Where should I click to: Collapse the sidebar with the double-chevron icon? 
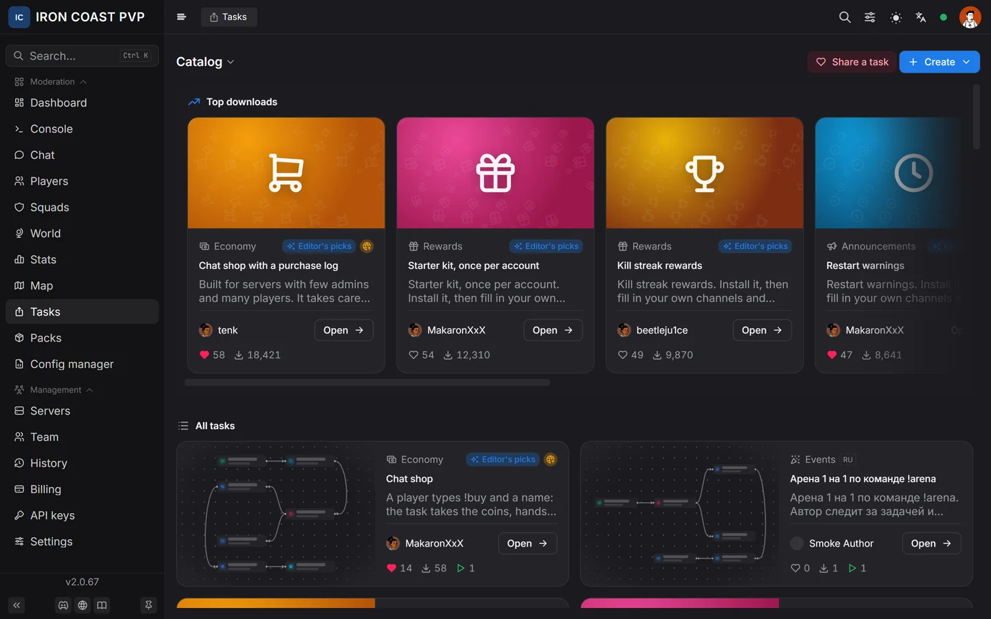[17, 605]
